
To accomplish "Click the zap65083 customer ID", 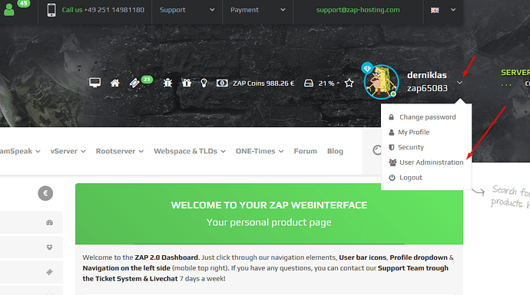I will [x=427, y=88].
